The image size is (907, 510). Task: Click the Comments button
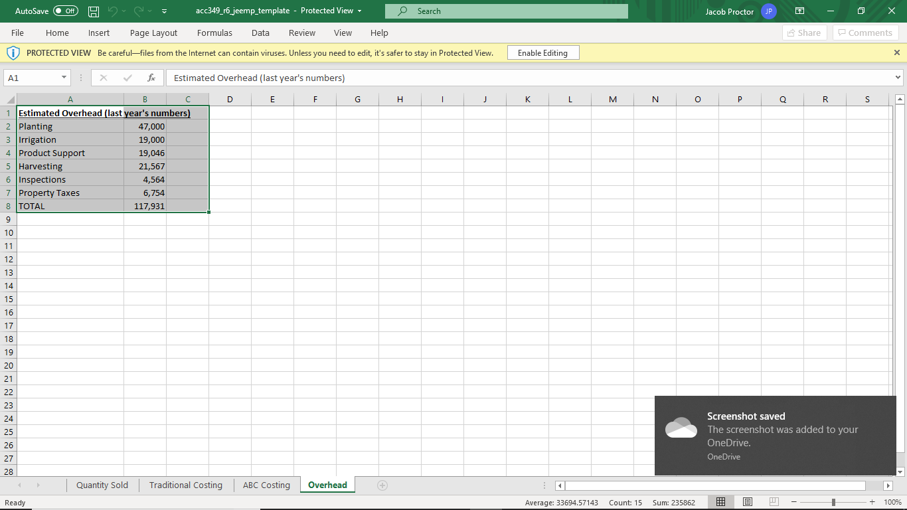(865, 33)
